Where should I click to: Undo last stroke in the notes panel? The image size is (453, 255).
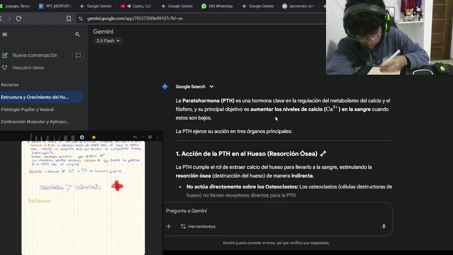[135, 137]
